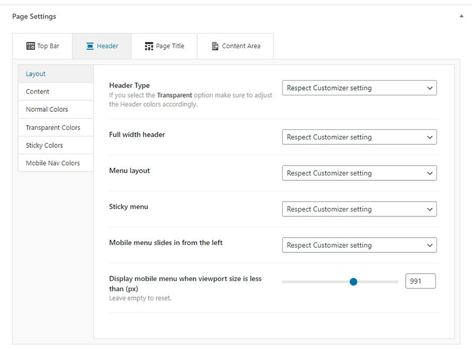
Task: Click the Page Settings heading
Action: coord(34,16)
